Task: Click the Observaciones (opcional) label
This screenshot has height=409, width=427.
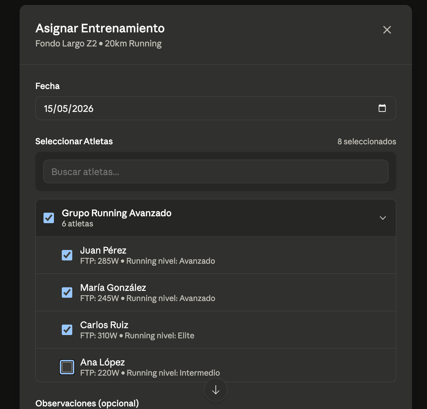Action: pos(87,403)
